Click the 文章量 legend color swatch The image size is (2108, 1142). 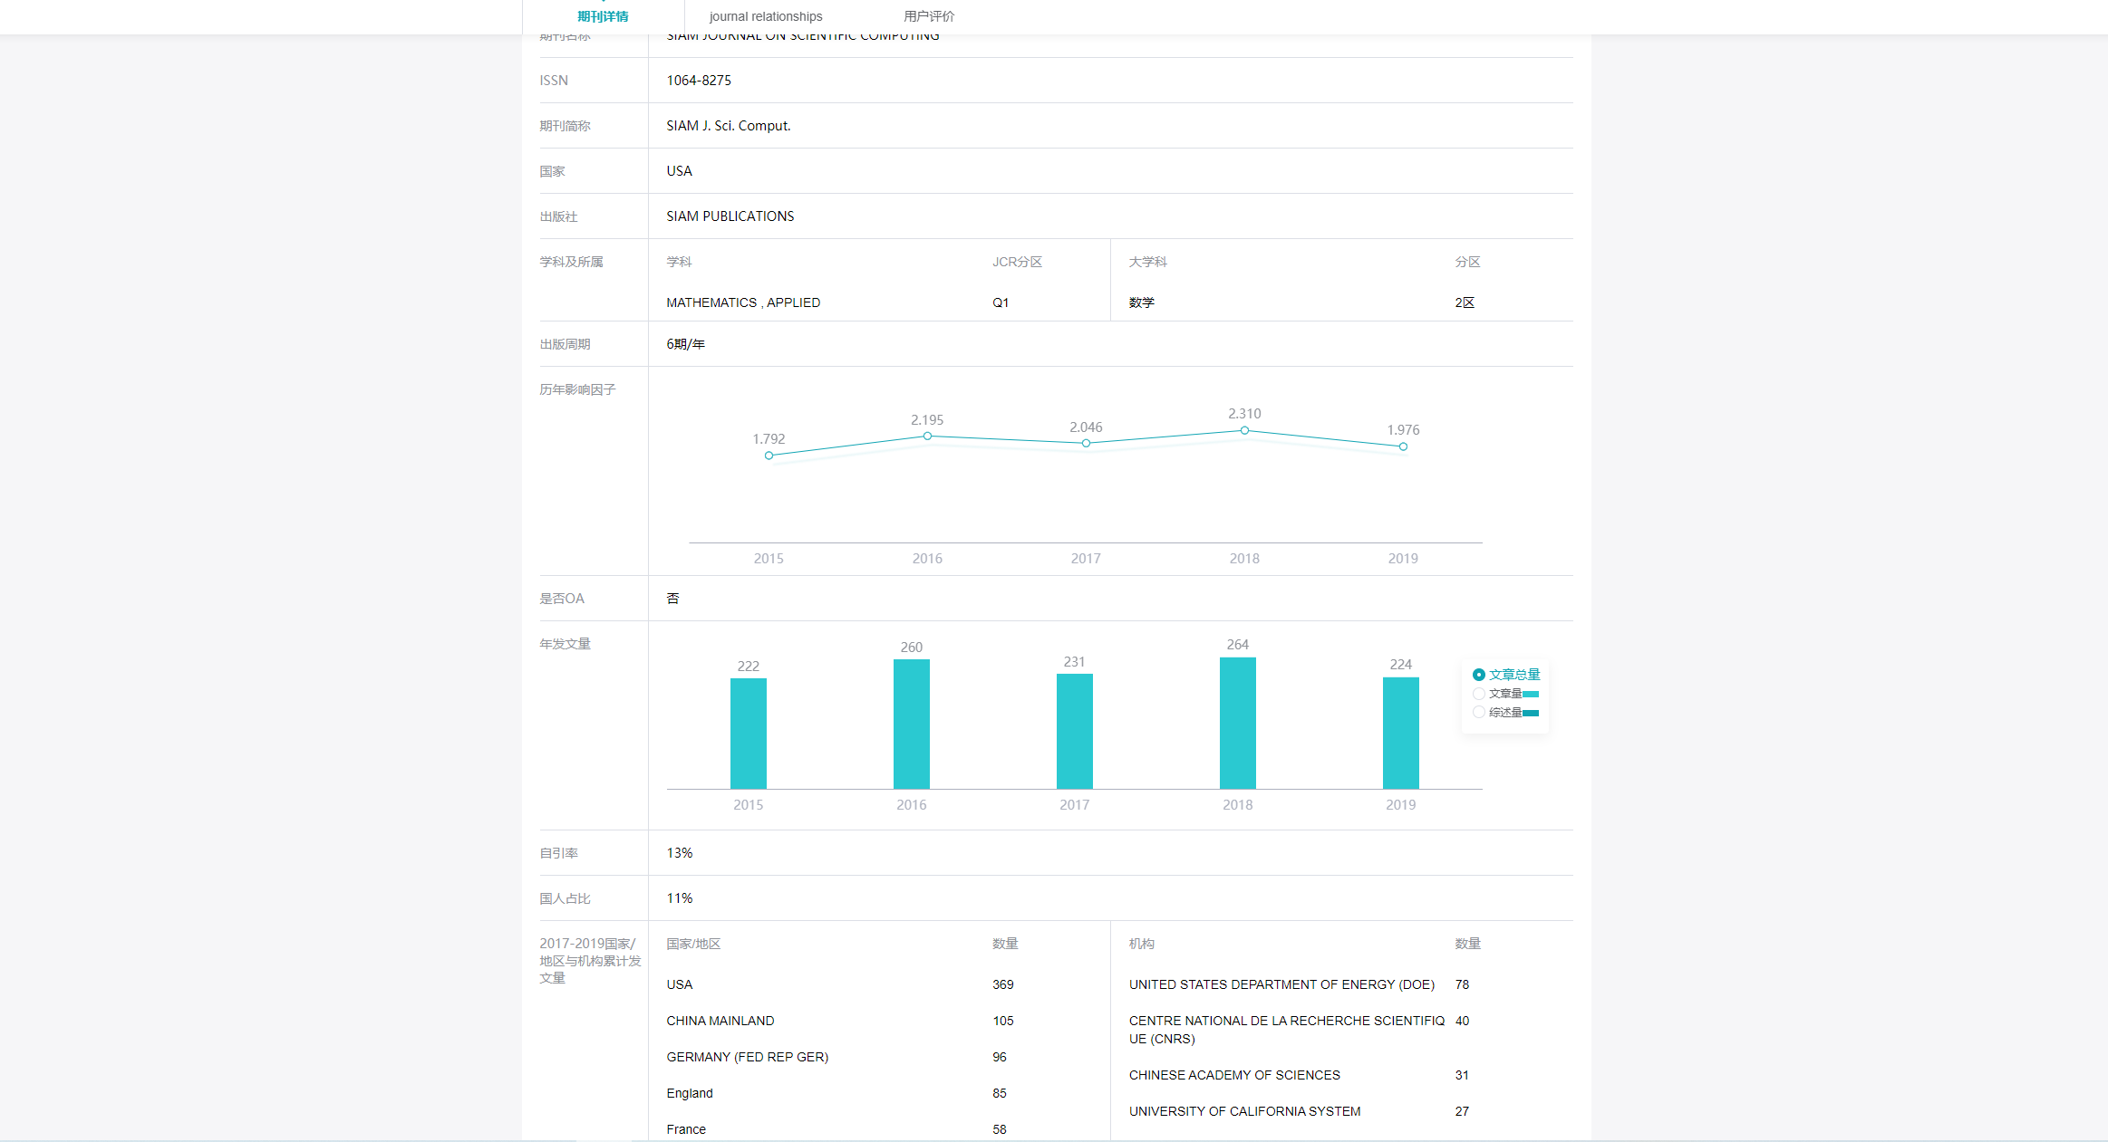(x=1531, y=695)
